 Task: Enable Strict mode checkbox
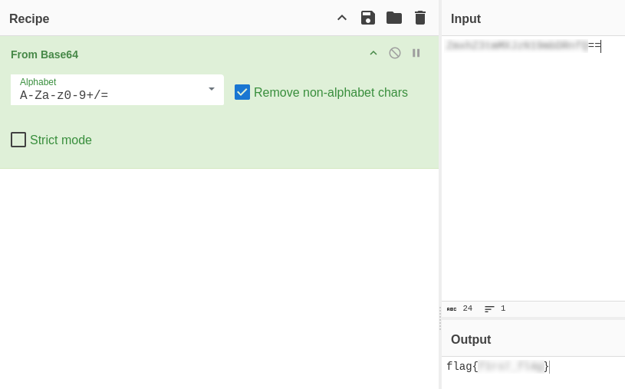pyautogui.click(x=18, y=140)
